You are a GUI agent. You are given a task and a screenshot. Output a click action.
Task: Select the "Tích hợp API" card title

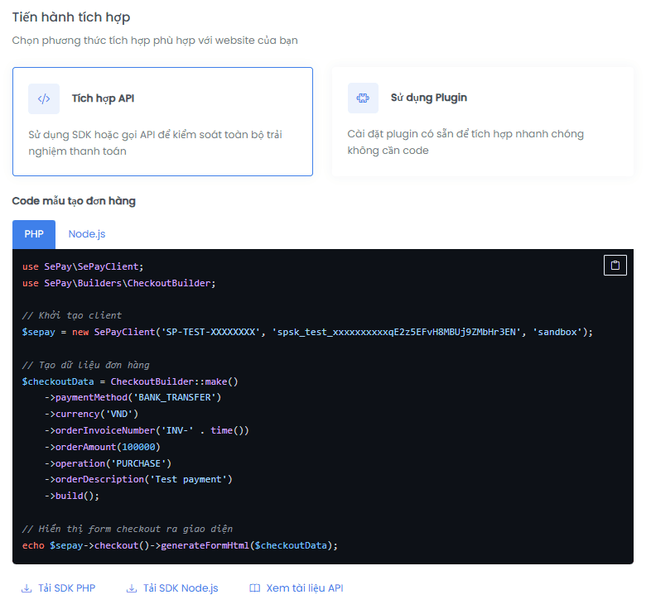(103, 98)
